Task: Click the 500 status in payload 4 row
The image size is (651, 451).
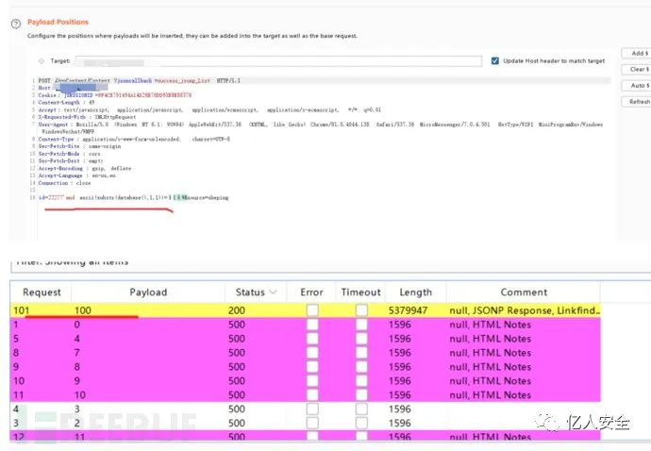Action: click(x=236, y=339)
